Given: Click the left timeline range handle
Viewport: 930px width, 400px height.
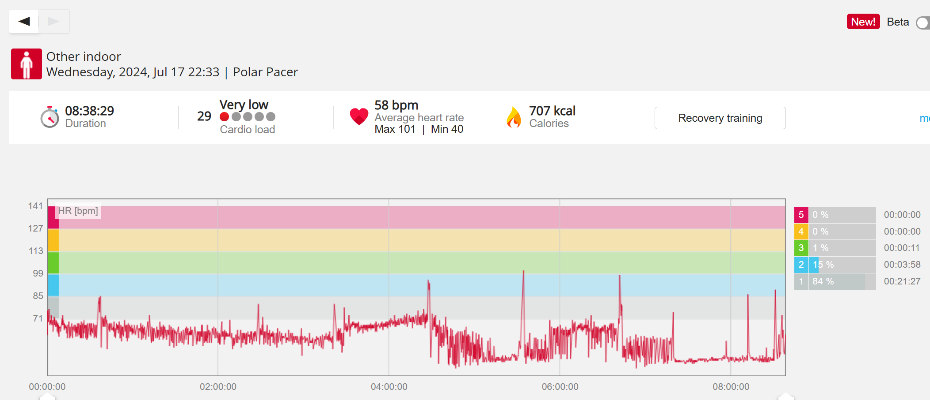Looking at the screenshot, I should [47, 396].
